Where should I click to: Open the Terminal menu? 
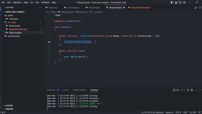point(45,3)
